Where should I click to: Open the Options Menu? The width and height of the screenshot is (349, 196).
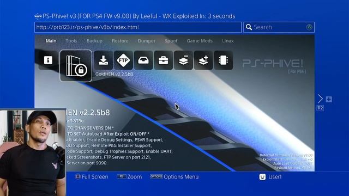point(174,176)
